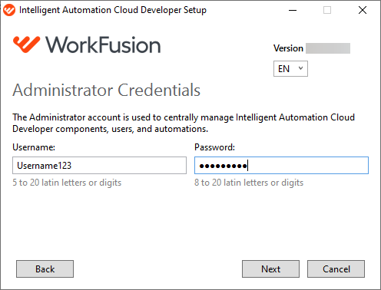381x290 pixels.
Task: Click the orange WorkFusion checkmark logo
Action: point(27,44)
